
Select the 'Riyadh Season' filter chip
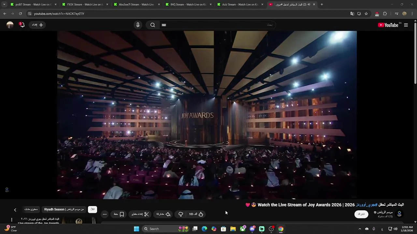tap(64, 209)
